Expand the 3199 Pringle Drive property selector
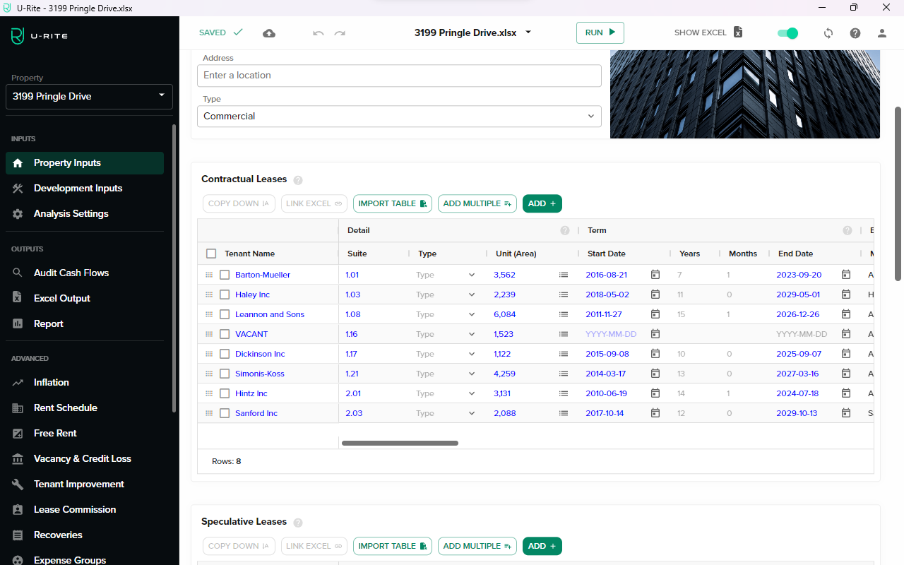904x565 pixels. [89, 96]
